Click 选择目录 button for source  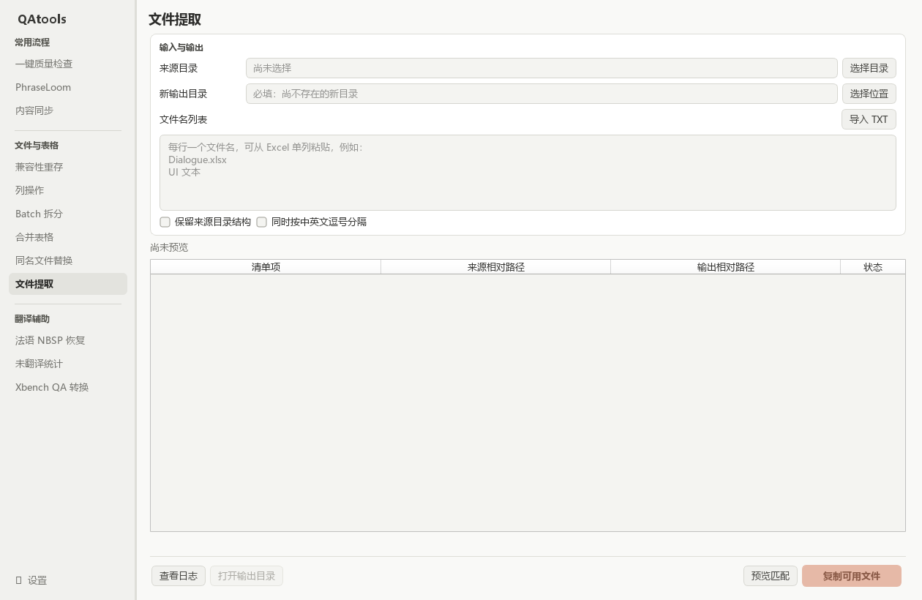click(x=869, y=68)
